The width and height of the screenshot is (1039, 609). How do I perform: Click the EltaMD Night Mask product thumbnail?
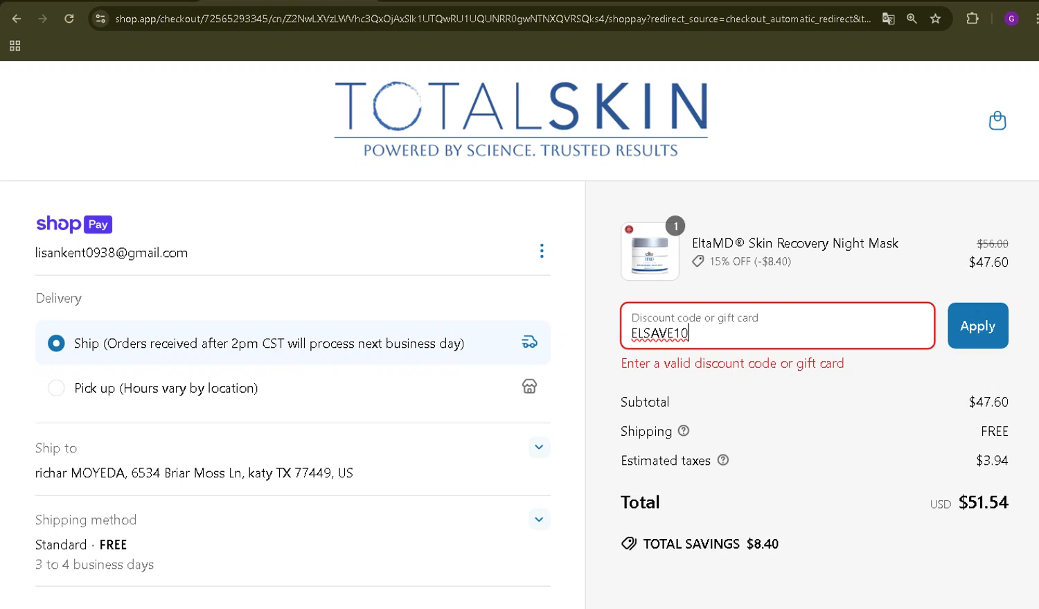650,251
